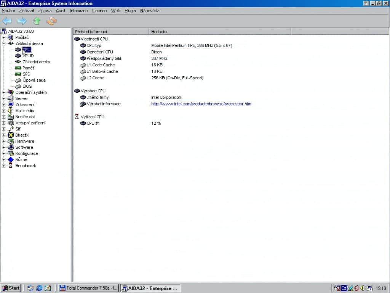Viewport: 390px width, 293px height.
Task: Select the CPU item in the tree
Action: click(27, 50)
